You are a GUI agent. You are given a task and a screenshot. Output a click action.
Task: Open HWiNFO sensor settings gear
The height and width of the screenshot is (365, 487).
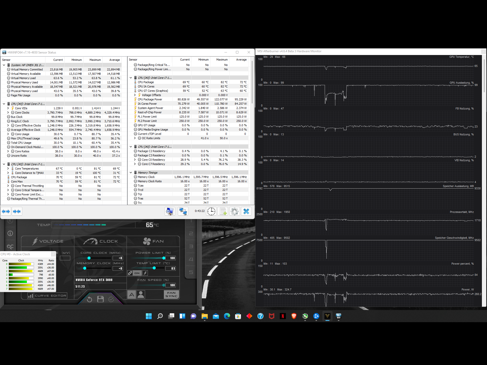tap(235, 211)
